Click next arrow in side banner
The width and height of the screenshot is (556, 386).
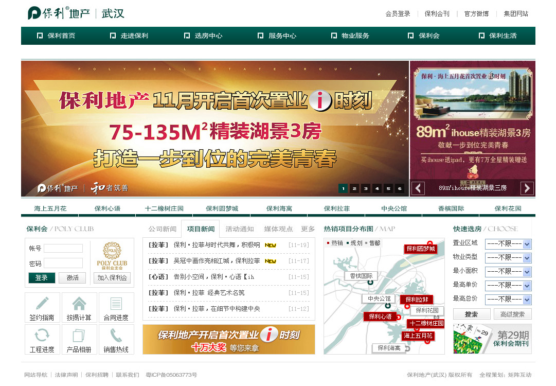point(527,188)
